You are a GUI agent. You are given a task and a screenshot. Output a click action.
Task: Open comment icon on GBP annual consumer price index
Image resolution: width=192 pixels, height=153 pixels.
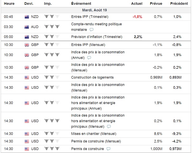89,58
